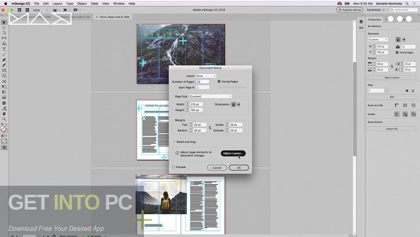This screenshot has width=420, height=237.
Task: Open the Layers panel icon
Action: 361,22
